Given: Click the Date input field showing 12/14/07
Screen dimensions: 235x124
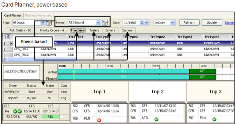Looking at the screenshot, I should coord(130,23).
